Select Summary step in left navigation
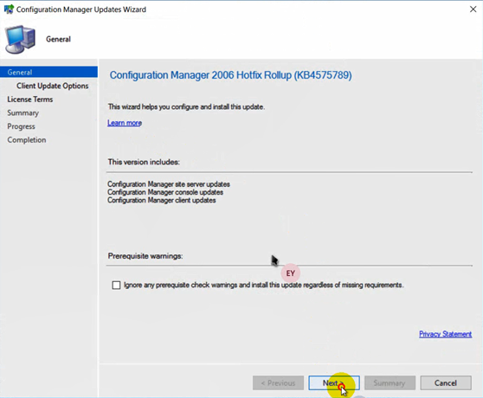This screenshot has width=483, height=398. (x=23, y=113)
